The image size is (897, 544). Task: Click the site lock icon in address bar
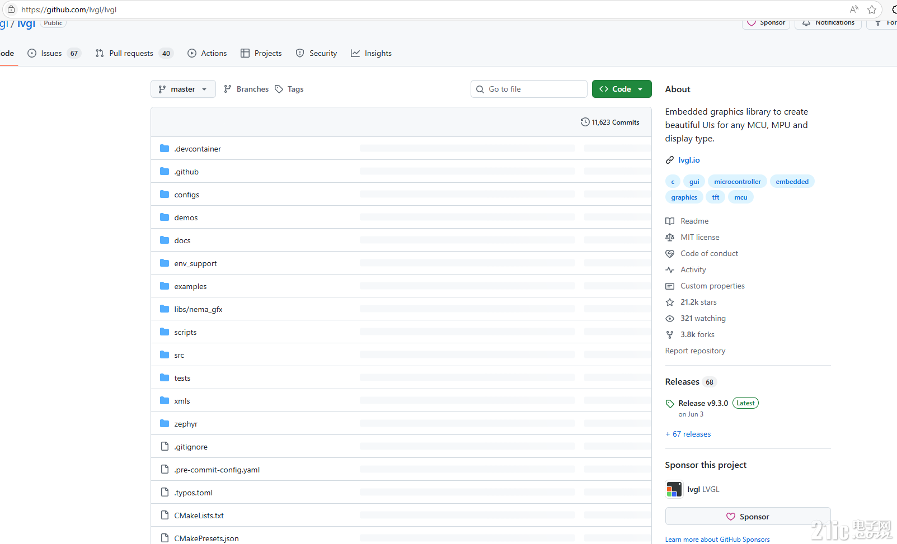coord(11,10)
